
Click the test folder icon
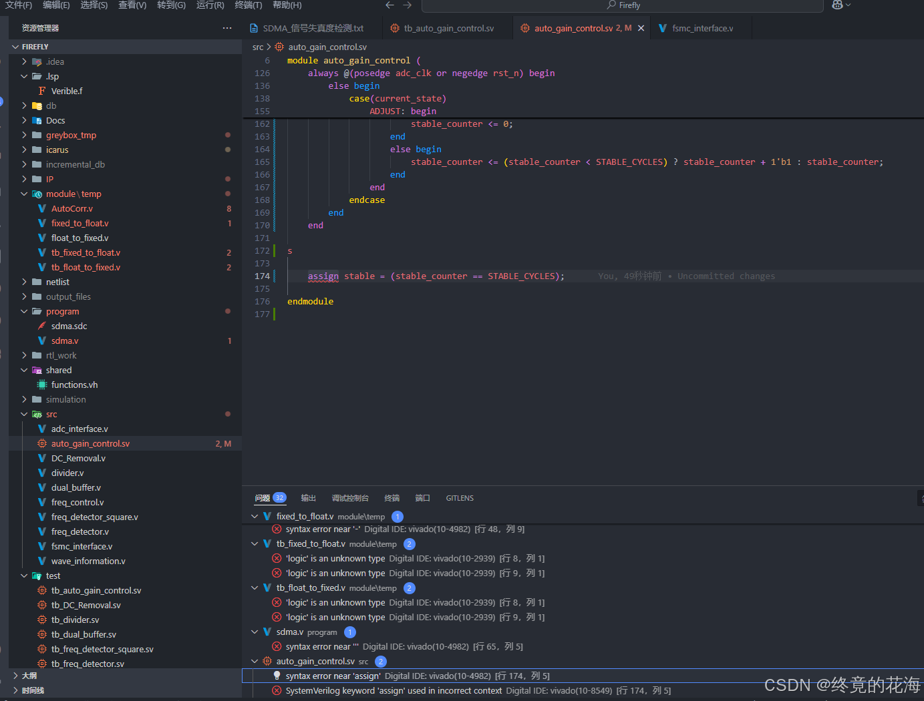(37, 575)
